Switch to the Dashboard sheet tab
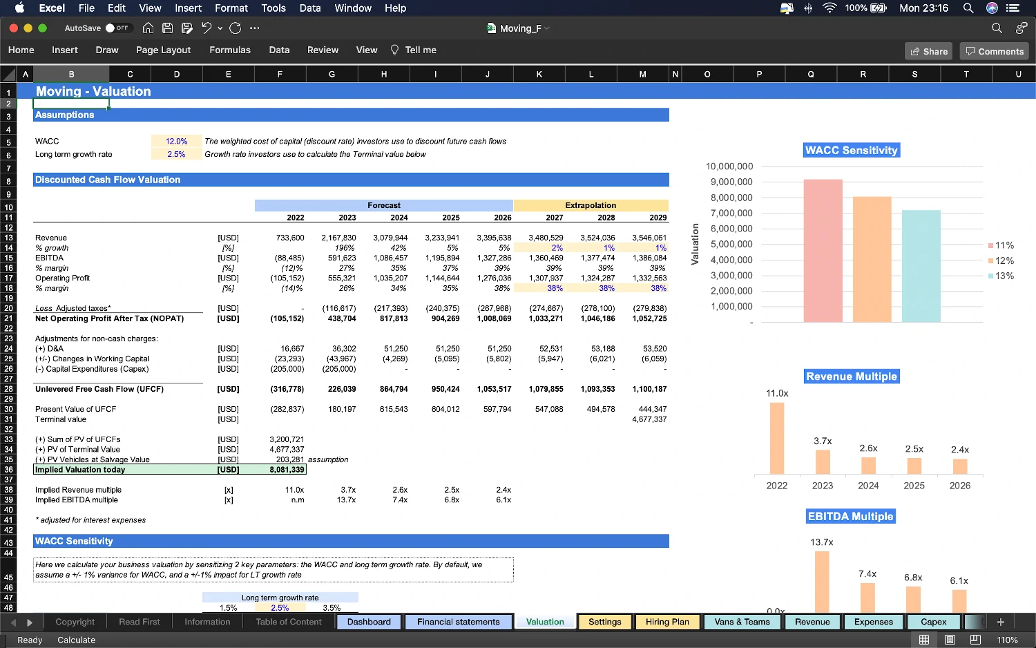This screenshot has height=648, width=1036. coord(369,622)
